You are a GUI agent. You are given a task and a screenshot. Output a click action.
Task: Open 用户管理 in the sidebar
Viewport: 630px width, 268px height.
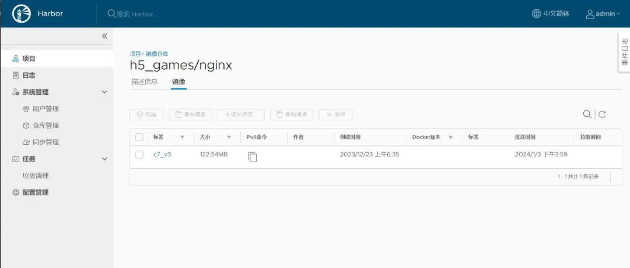tap(41, 109)
